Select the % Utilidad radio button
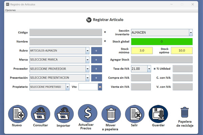The image size is (203, 135). [155, 69]
